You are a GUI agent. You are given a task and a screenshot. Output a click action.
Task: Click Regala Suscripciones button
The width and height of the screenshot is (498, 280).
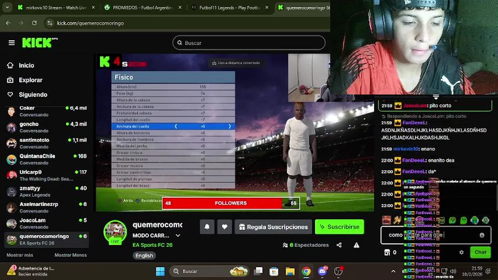click(x=273, y=227)
